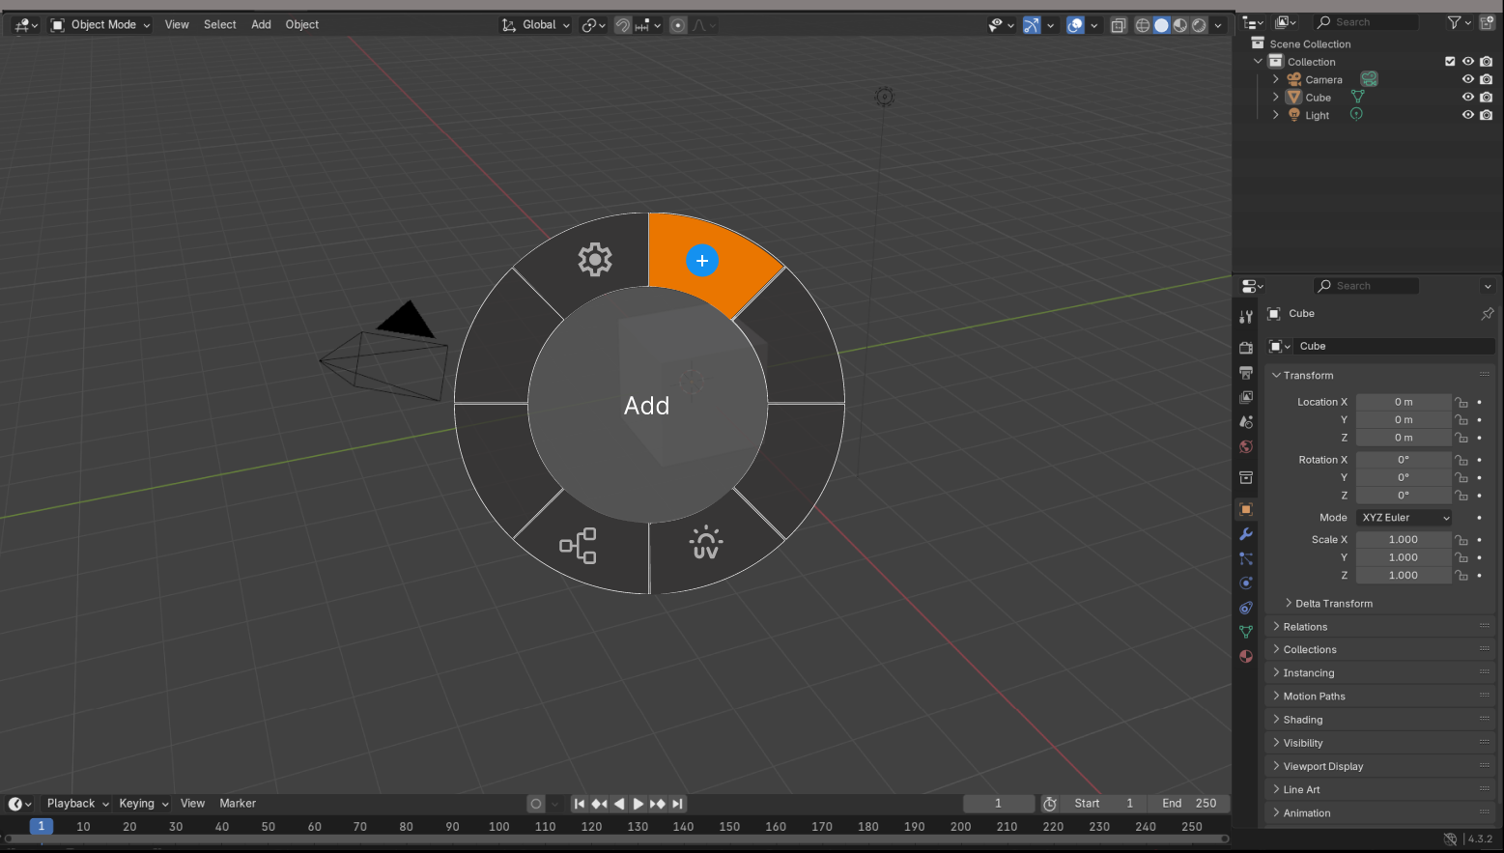Open the Select menu

(x=219, y=24)
